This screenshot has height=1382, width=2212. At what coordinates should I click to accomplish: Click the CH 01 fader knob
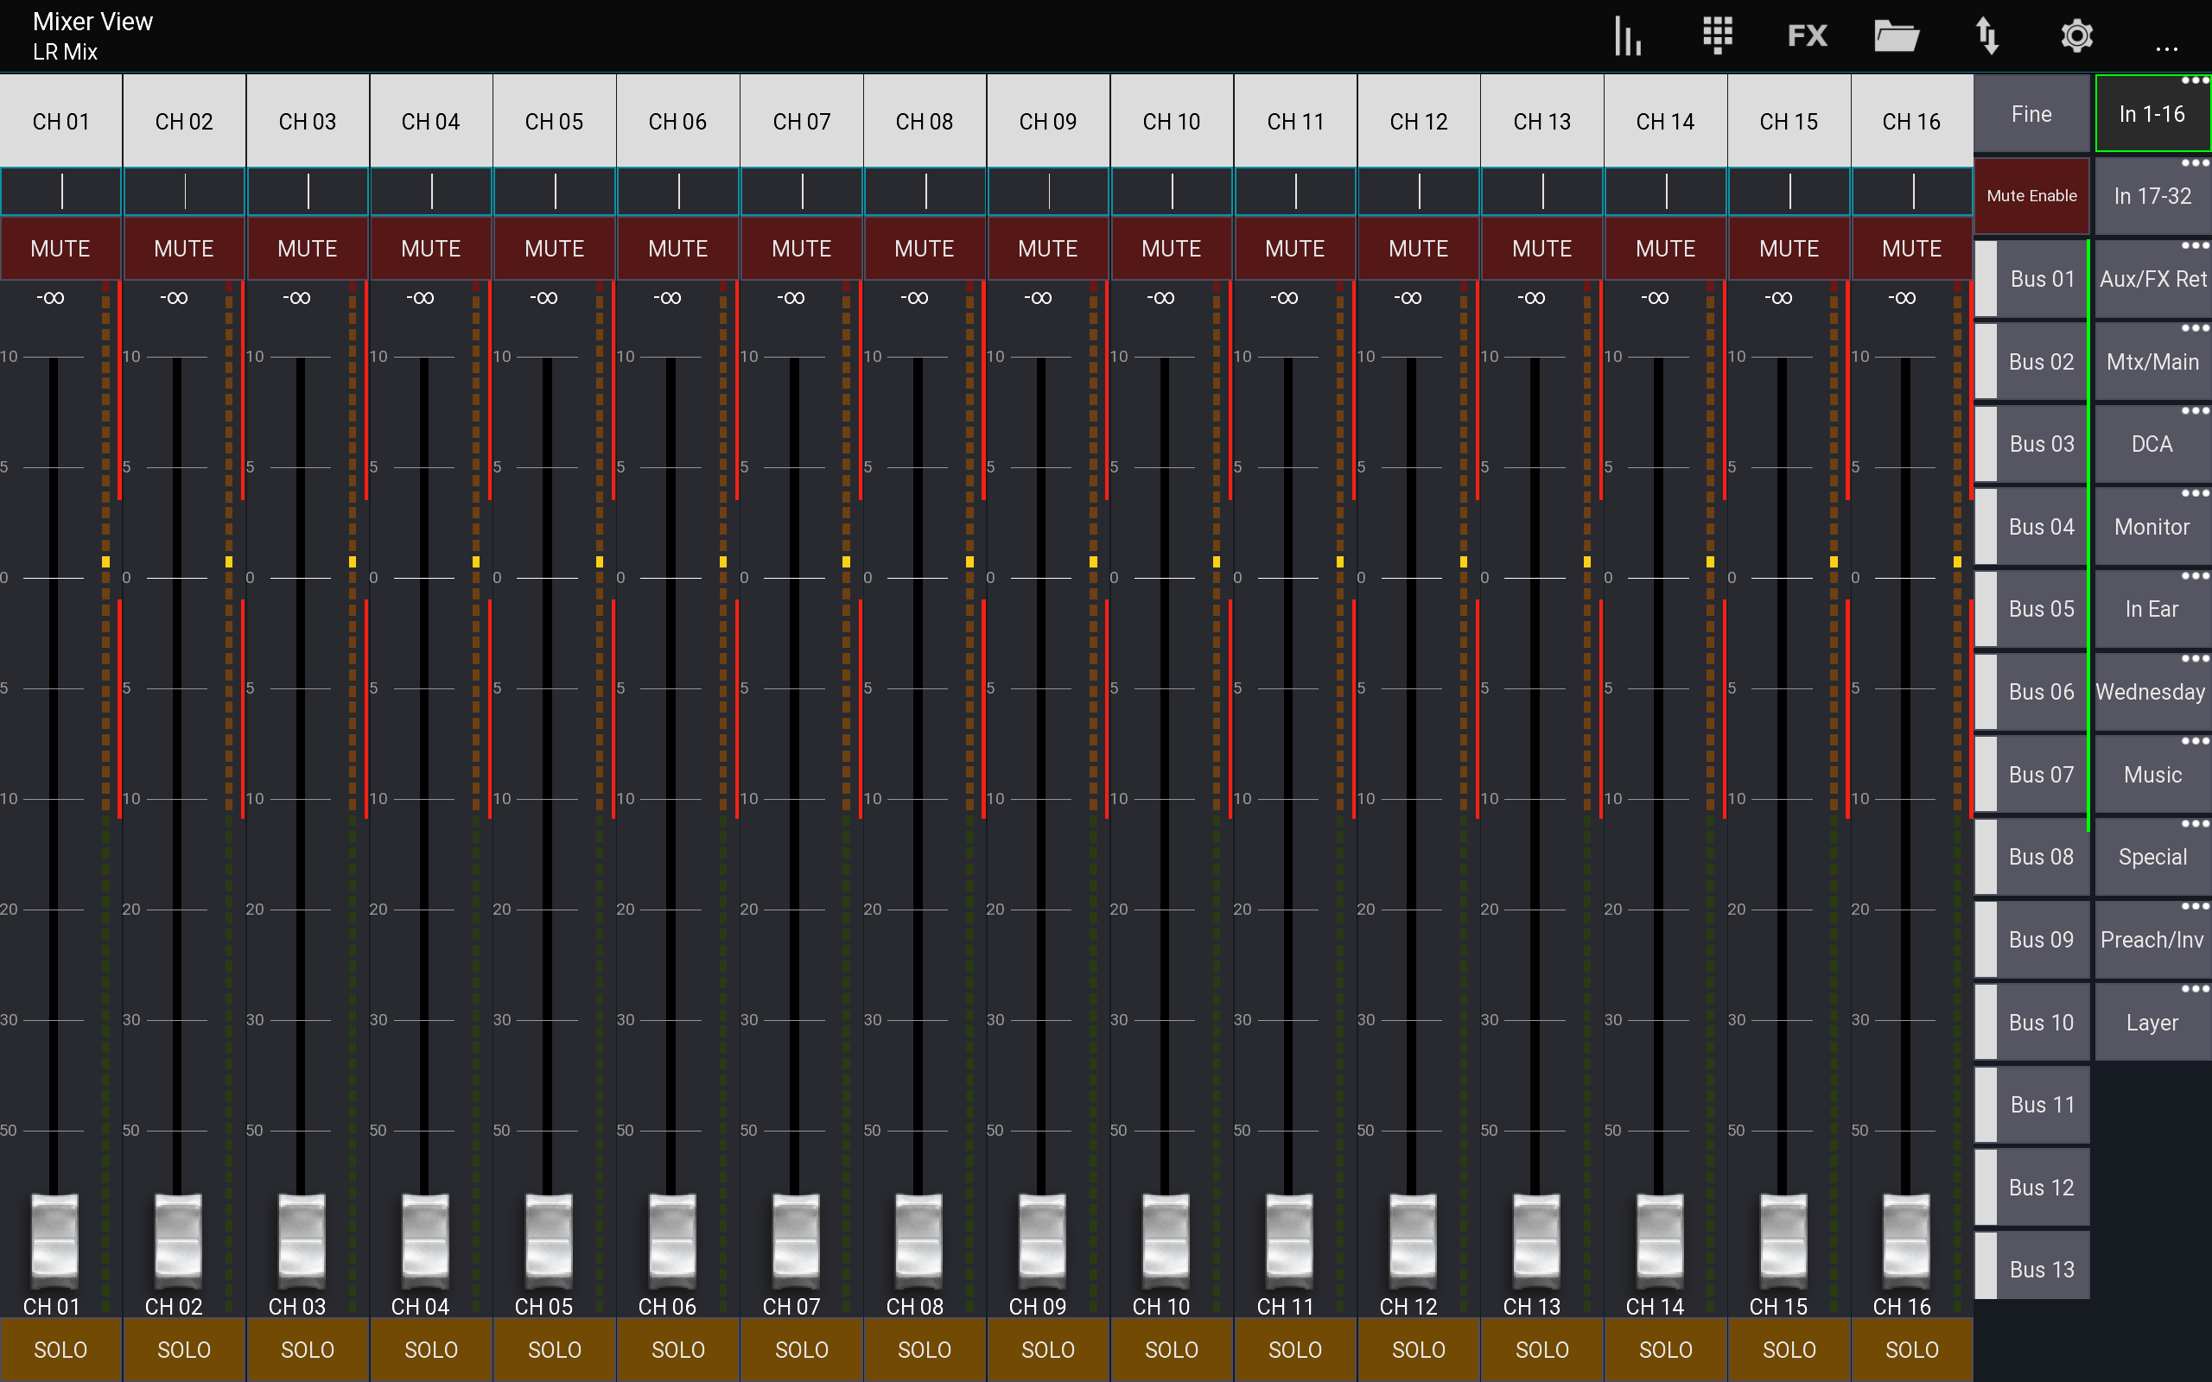pos(54,1240)
